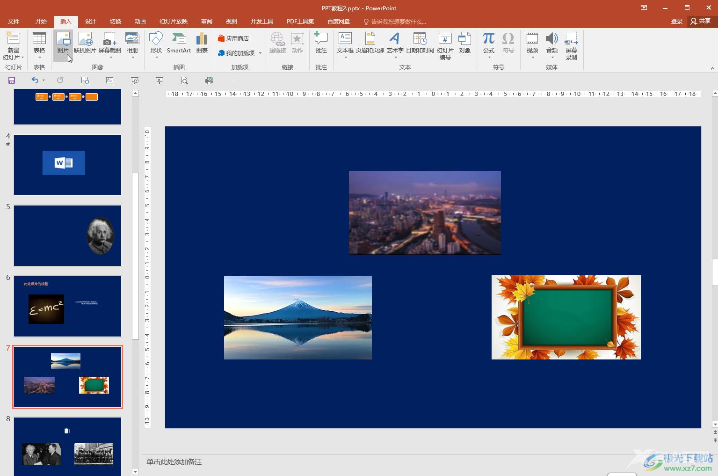Open the 百度网盘 tab
The height and width of the screenshot is (476, 718).
[339, 22]
